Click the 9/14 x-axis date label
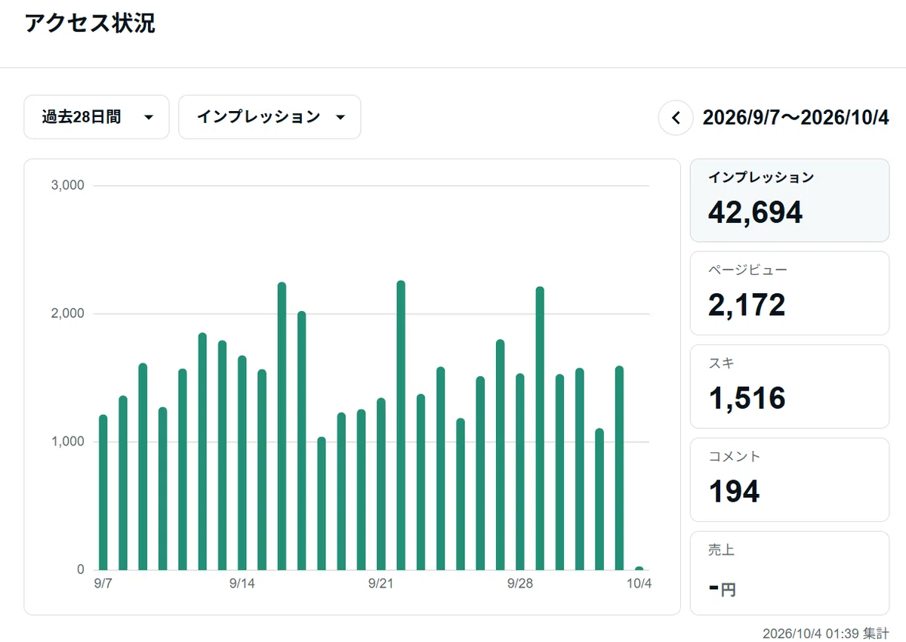Image resolution: width=906 pixels, height=642 pixels. pos(242,584)
